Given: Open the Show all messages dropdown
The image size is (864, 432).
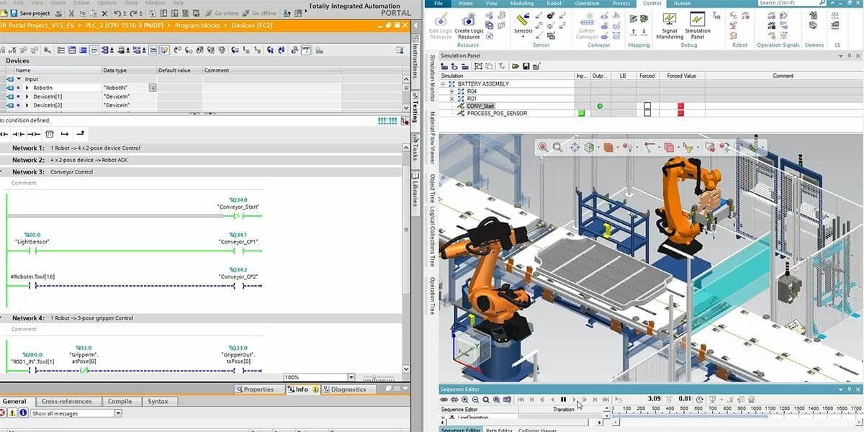Looking at the screenshot, I should point(118,413).
